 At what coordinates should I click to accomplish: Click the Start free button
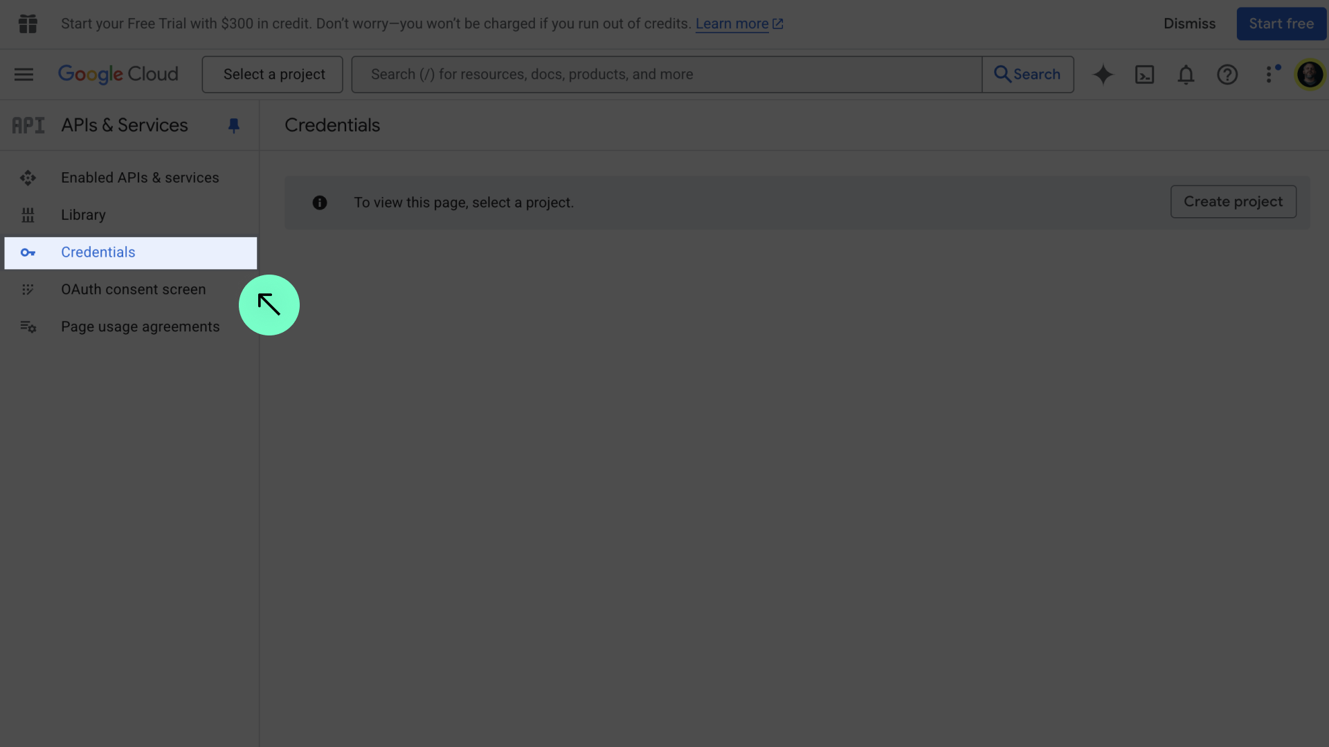pos(1281,24)
